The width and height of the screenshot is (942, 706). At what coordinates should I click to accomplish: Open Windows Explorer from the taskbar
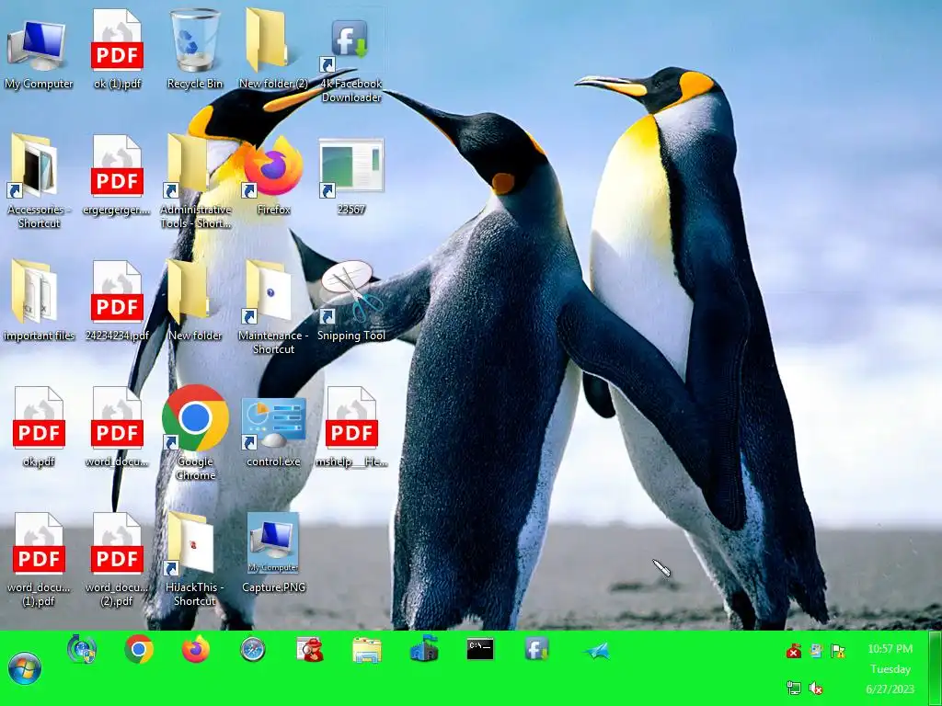(367, 650)
